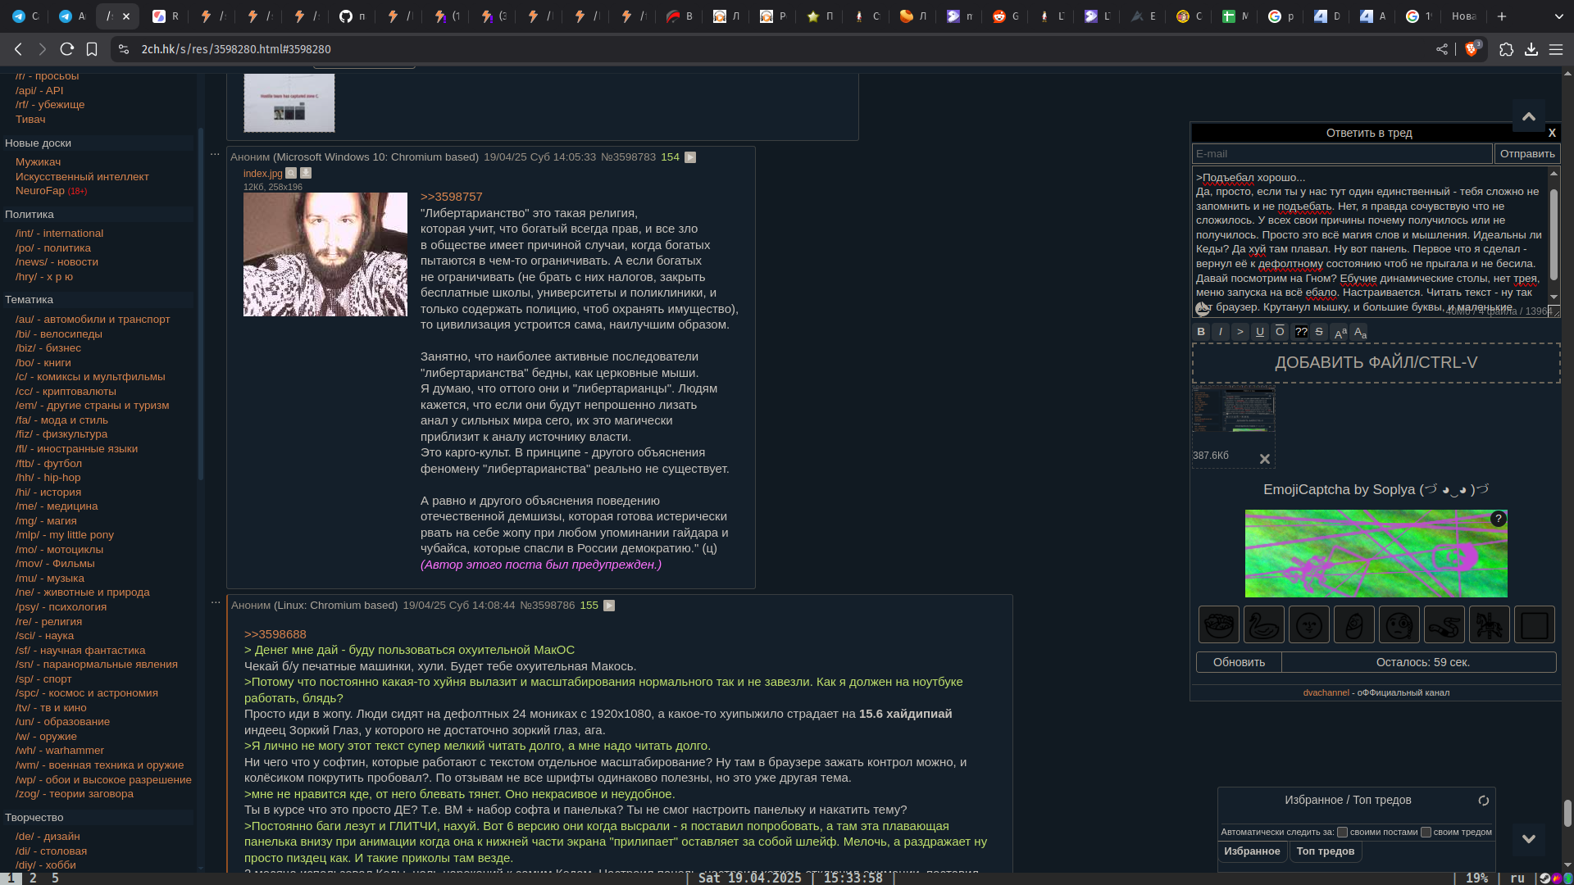Pick the carousel horse captcha emoji

[1489, 625]
